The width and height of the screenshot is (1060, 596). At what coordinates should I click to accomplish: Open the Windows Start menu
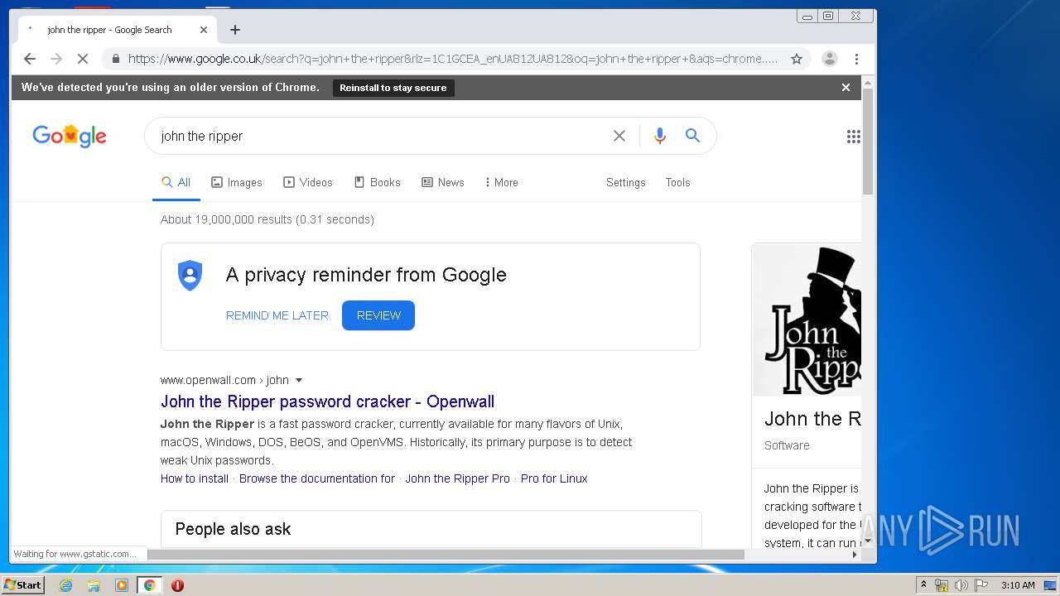(x=23, y=584)
